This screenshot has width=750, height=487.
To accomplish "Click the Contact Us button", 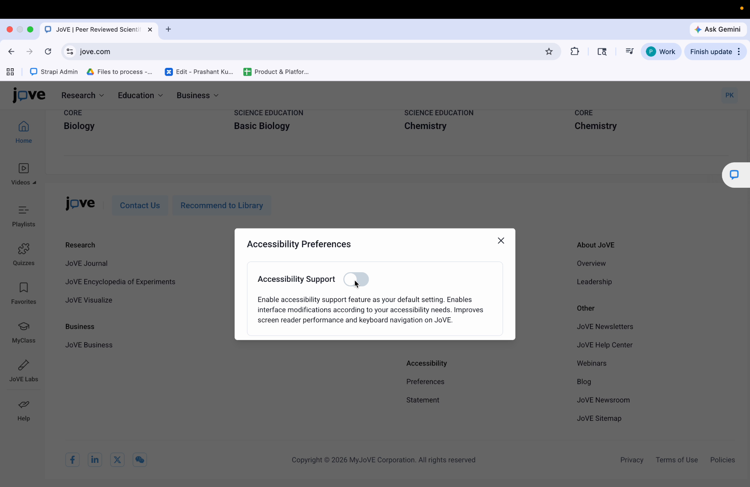I will [x=140, y=205].
